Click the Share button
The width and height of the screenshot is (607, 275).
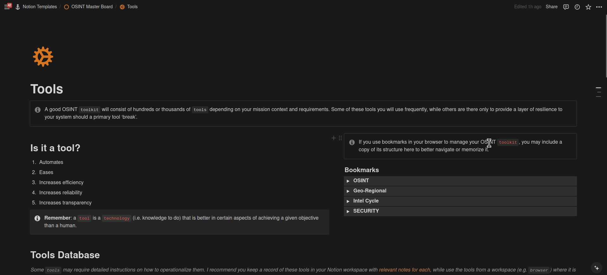pos(551,7)
